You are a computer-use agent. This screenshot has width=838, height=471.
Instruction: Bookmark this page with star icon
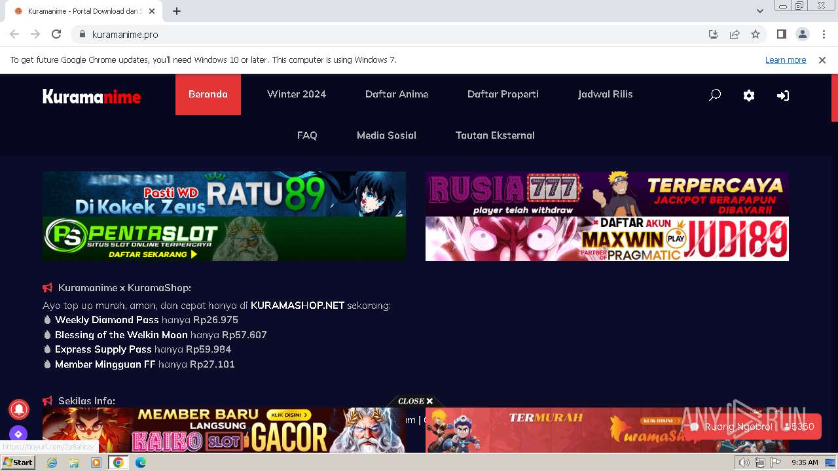click(756, 34)
